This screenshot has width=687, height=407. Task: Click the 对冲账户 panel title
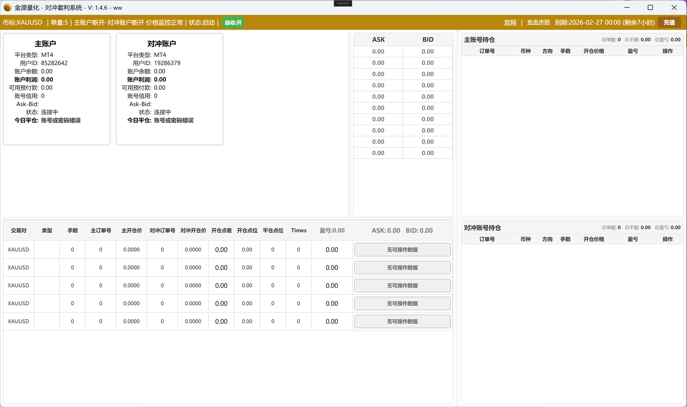[161, 44]
